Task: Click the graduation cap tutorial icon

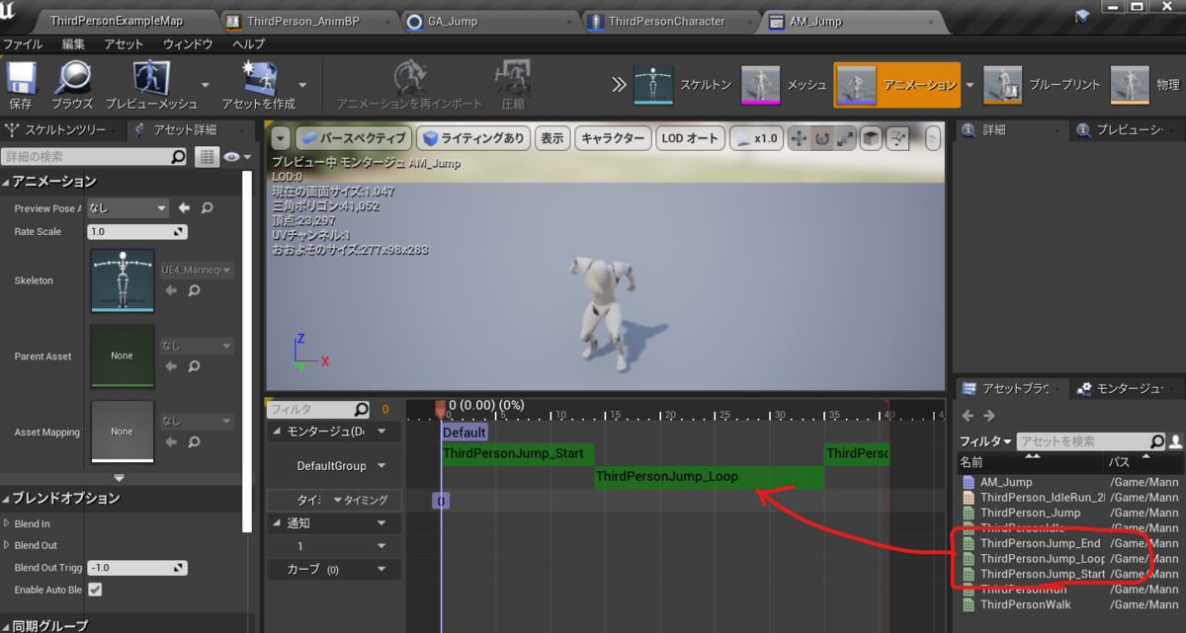Action: coord(1081,14)
